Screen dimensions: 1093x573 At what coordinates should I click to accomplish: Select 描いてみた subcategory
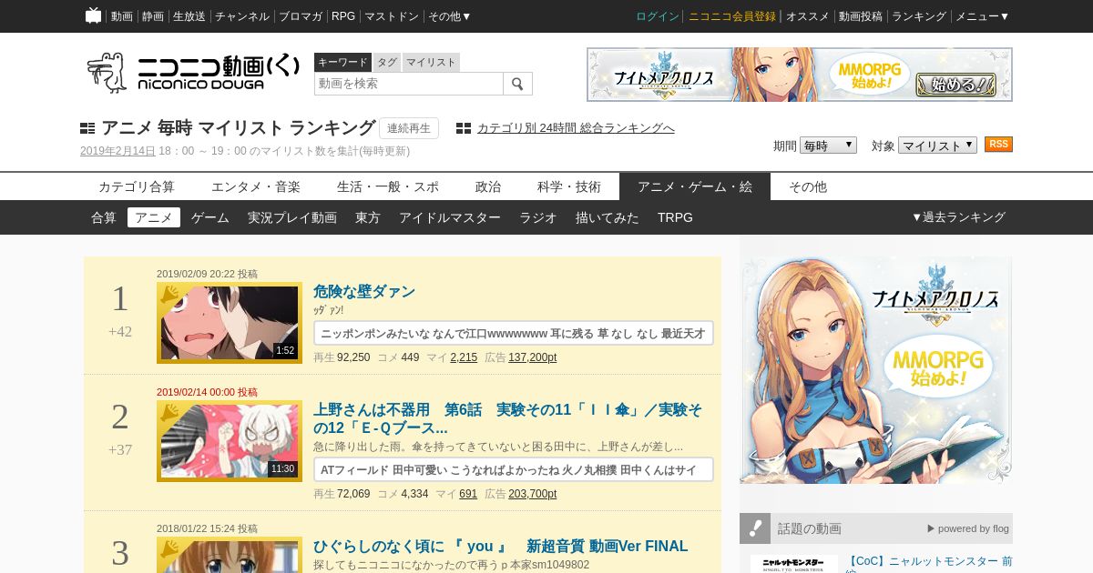tap(608, 217)
